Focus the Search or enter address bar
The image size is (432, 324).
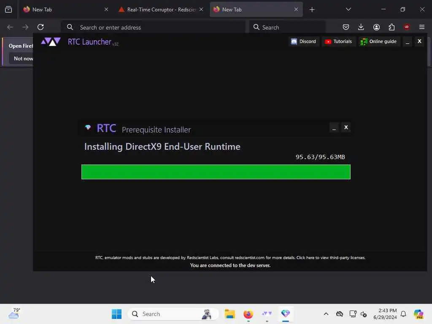tap(153, 27)
